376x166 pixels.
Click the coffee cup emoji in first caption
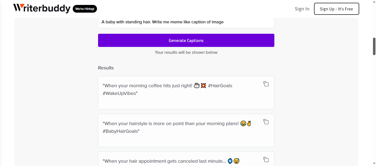tap(196, 86)
